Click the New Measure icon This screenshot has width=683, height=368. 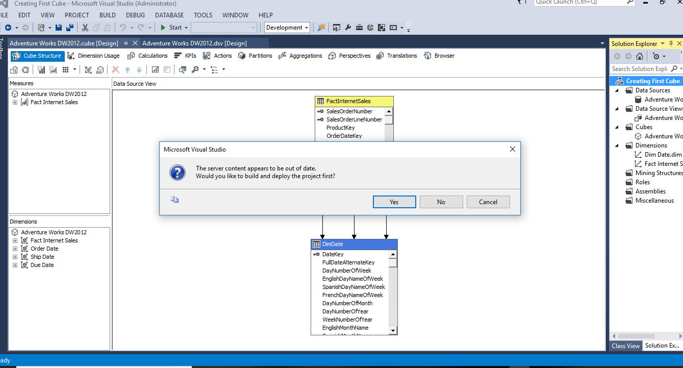coord(53,69)
